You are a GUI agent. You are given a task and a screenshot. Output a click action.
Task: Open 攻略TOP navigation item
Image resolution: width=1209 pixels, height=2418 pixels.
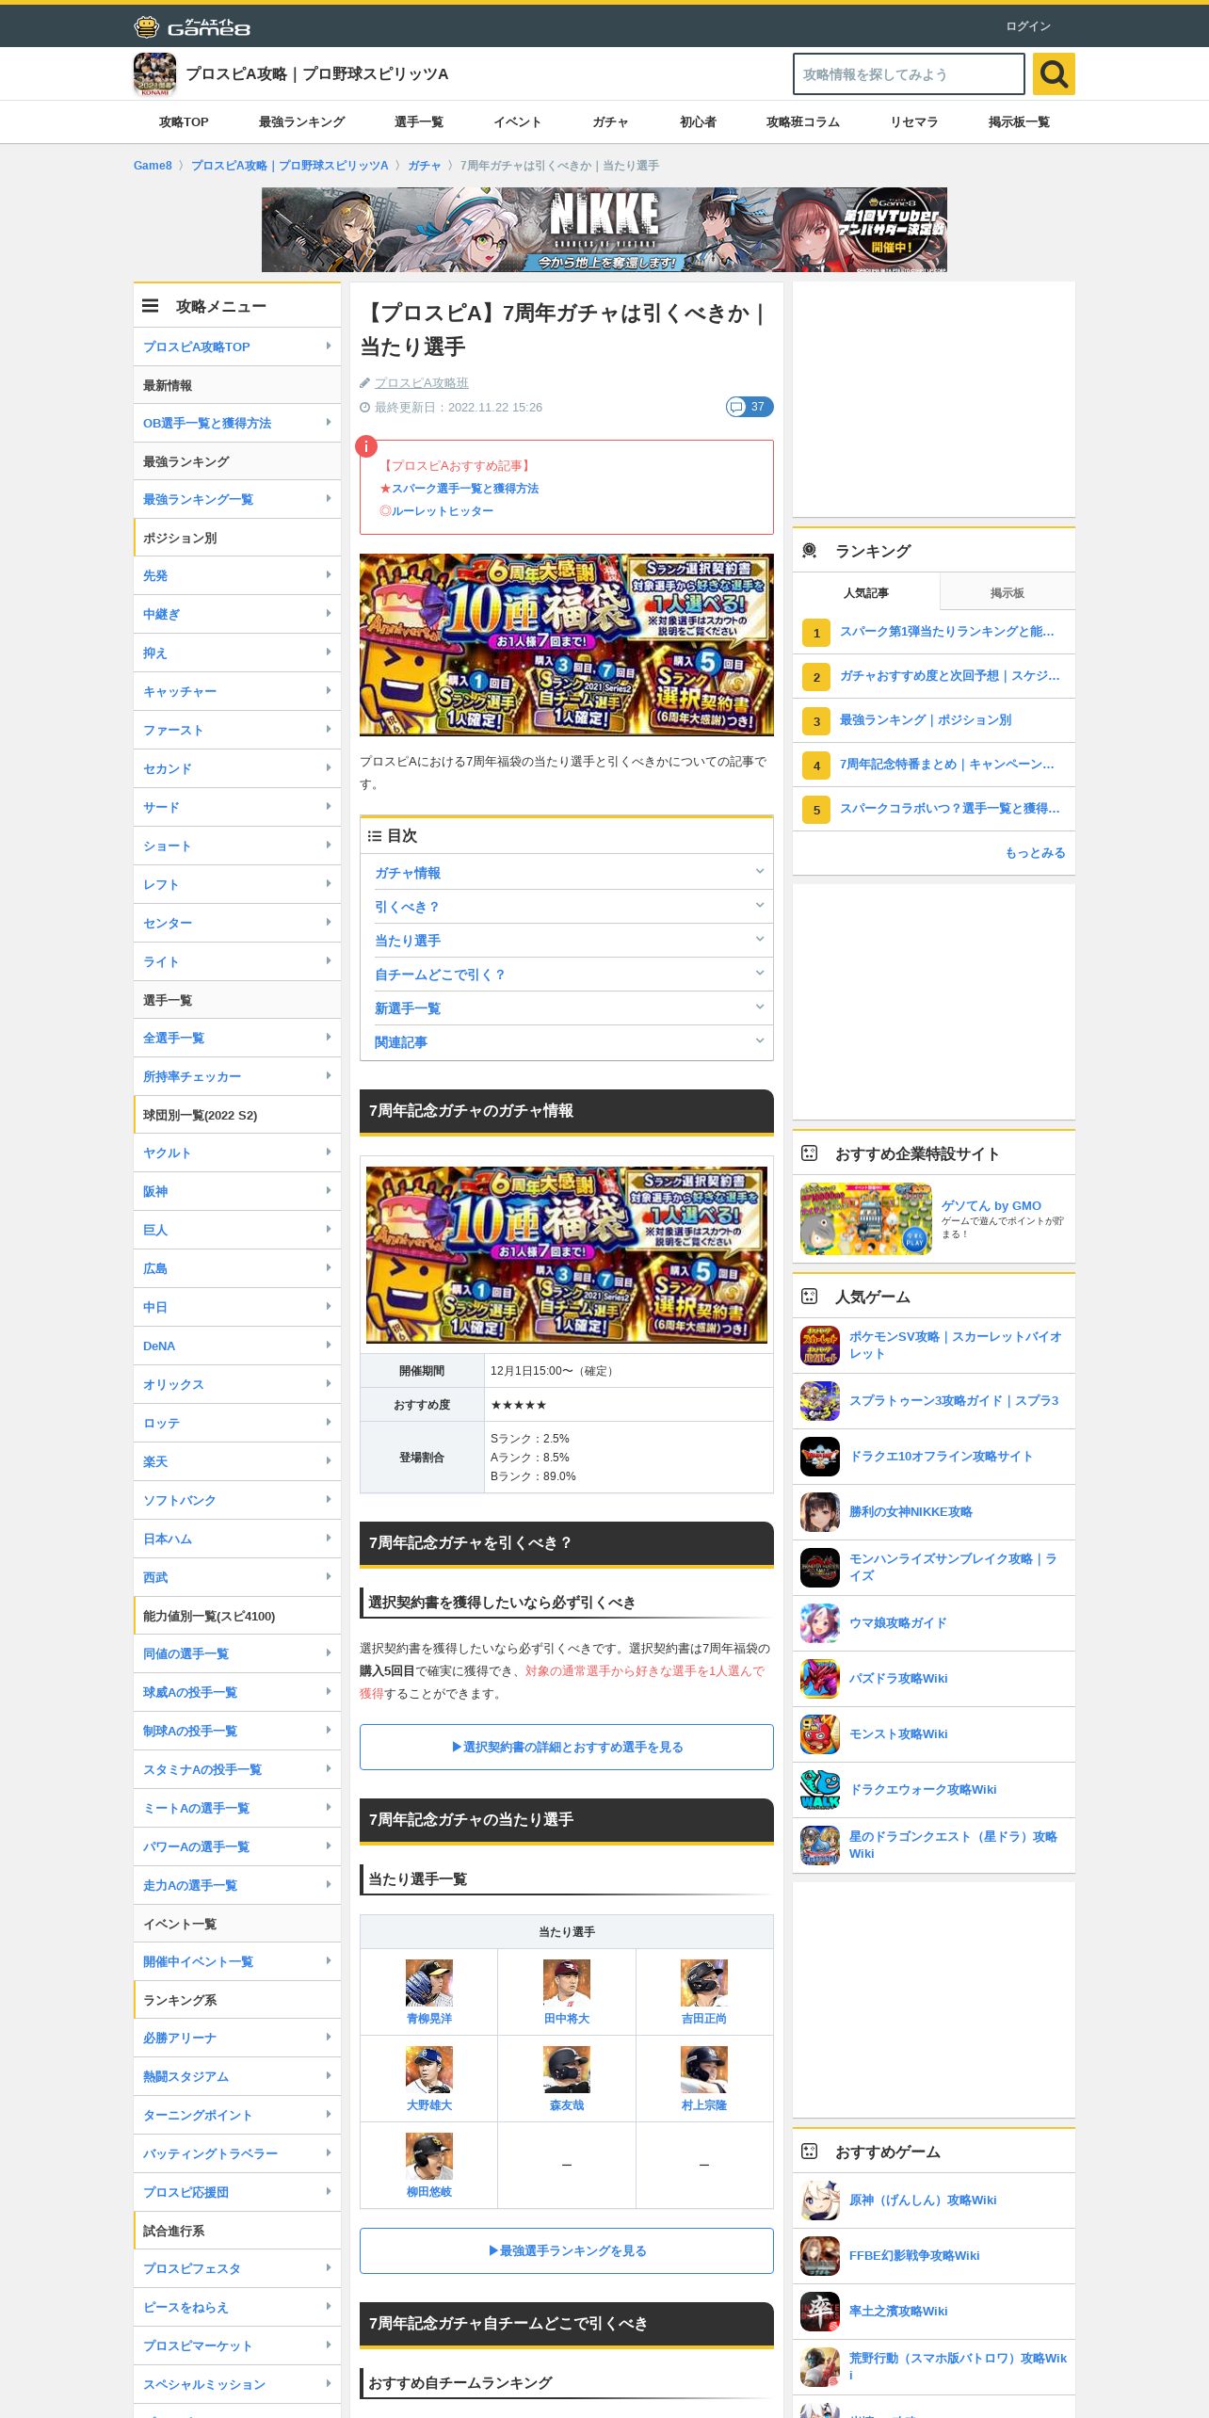pos(184,122)
